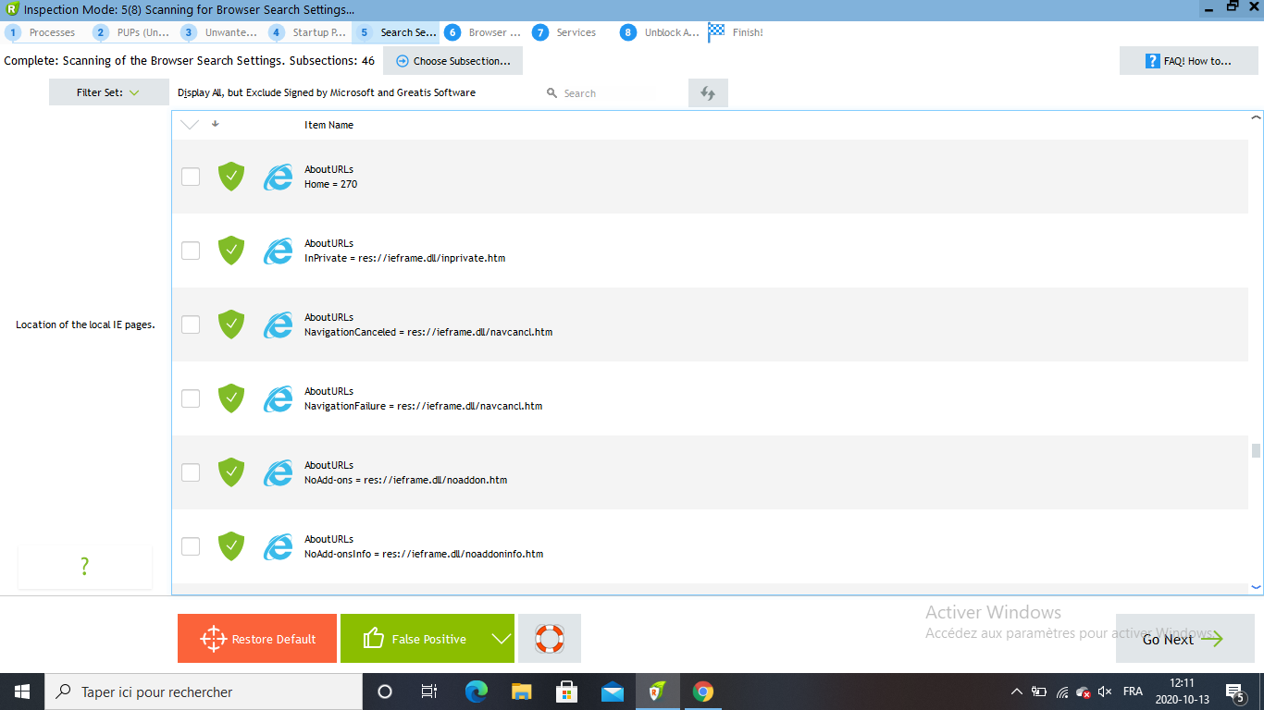Check the InPrivate item checkbox
Screen dimensions: 1264x710
tap(191, 251)
